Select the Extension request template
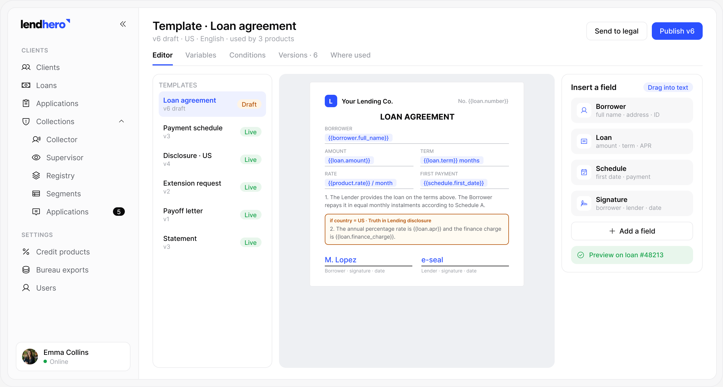Viewport: 723px width, 387px height. (212, 187)
